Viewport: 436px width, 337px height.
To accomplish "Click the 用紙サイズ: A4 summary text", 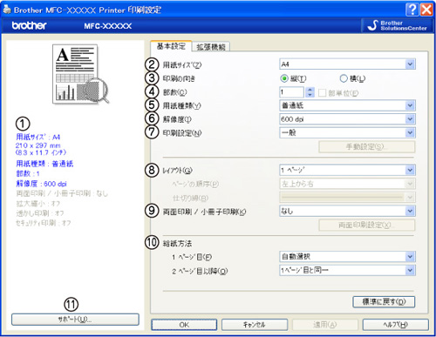I will [x=37, y=137].
